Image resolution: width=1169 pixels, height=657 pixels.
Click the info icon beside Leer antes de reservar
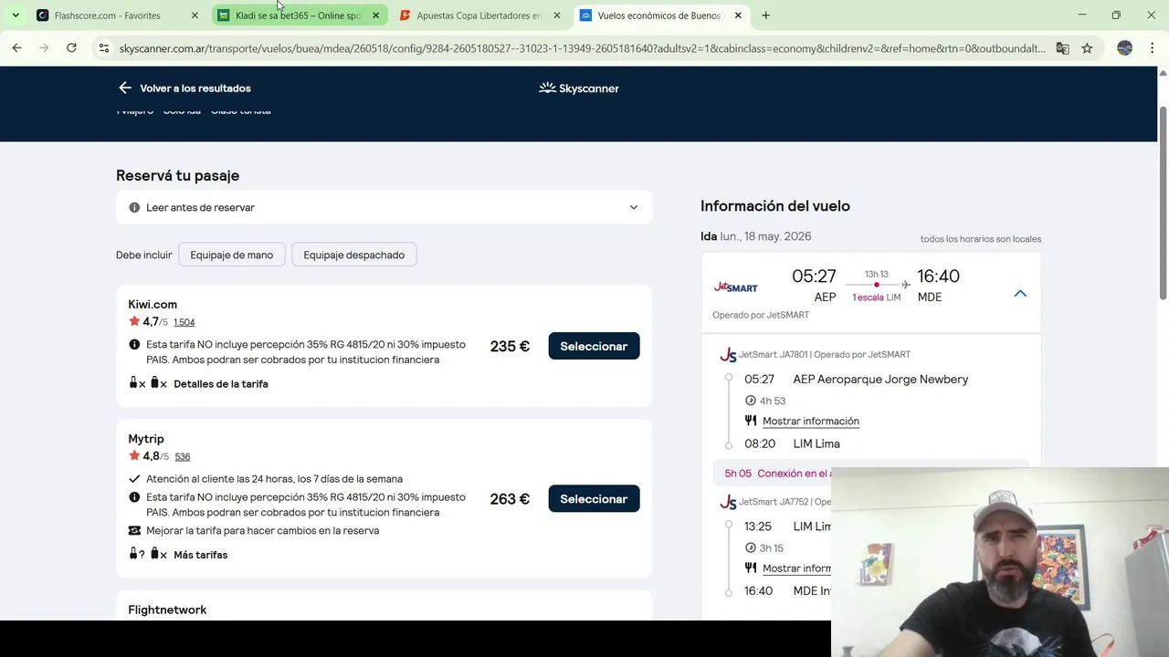tap(134, 207)
